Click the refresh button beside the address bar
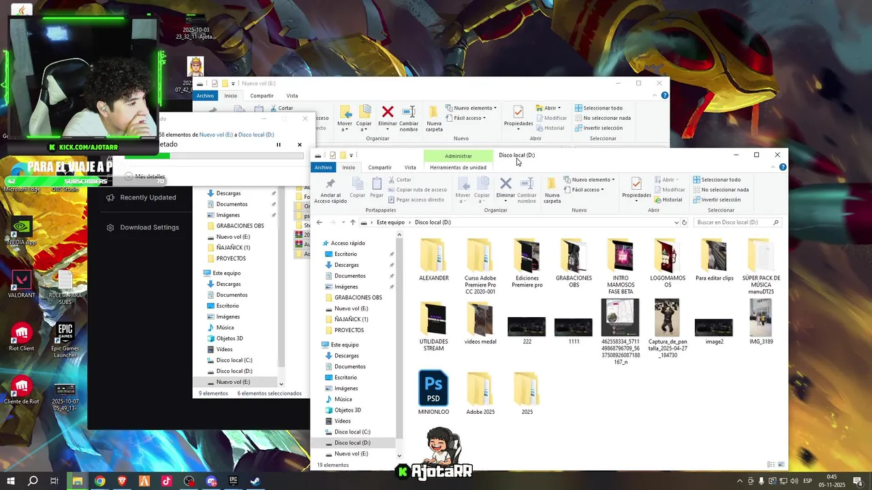 click(685, 223)
